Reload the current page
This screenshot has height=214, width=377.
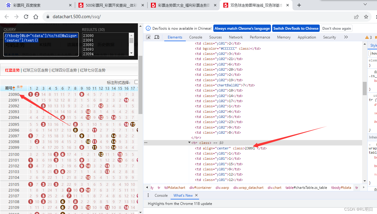click(x=26, y=17)
